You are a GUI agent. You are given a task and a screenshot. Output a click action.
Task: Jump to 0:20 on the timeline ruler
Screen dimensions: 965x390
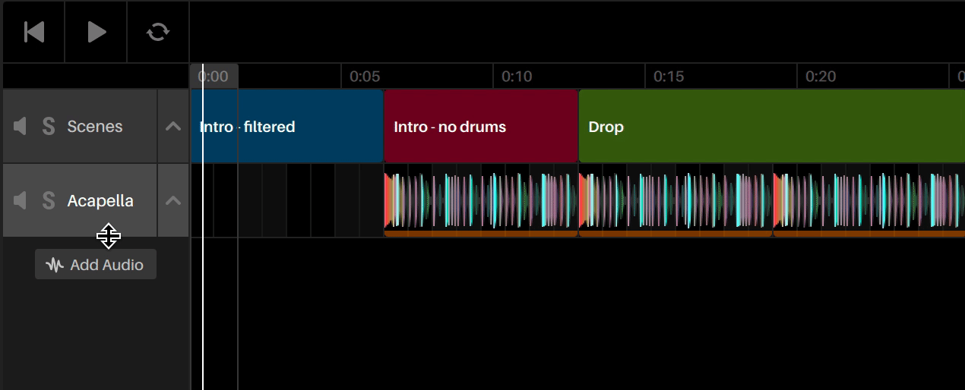click(x=821, y=76)
